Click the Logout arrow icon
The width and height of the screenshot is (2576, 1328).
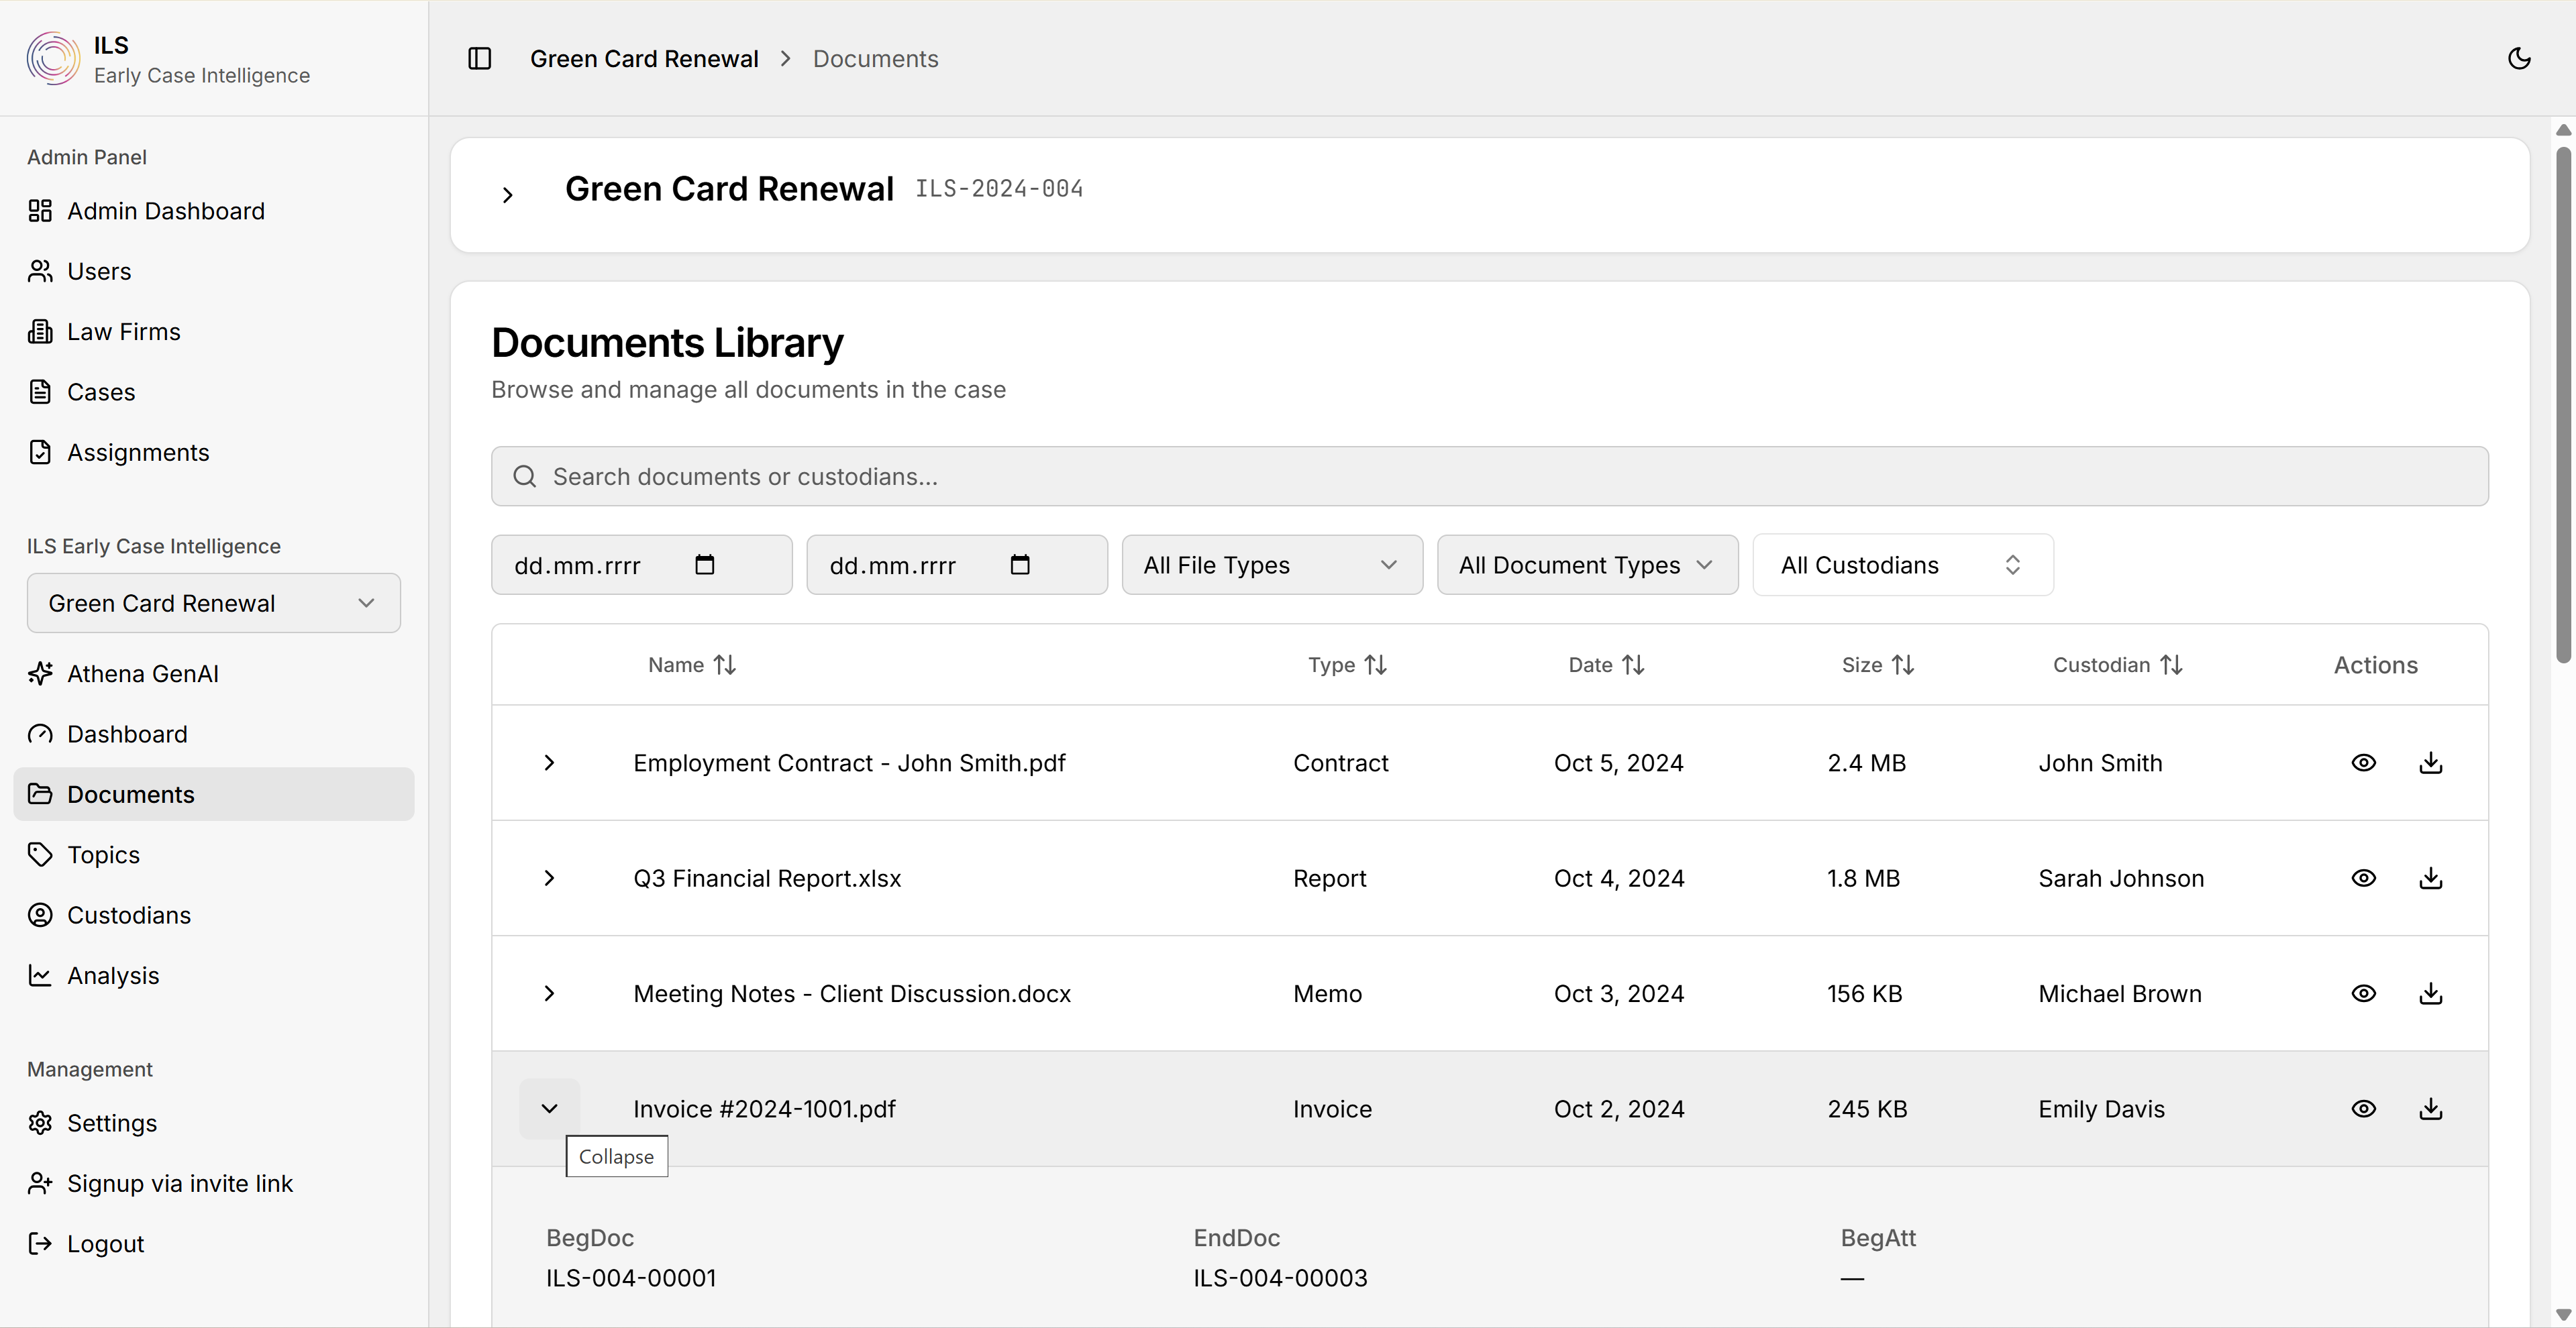point(40,1244)
